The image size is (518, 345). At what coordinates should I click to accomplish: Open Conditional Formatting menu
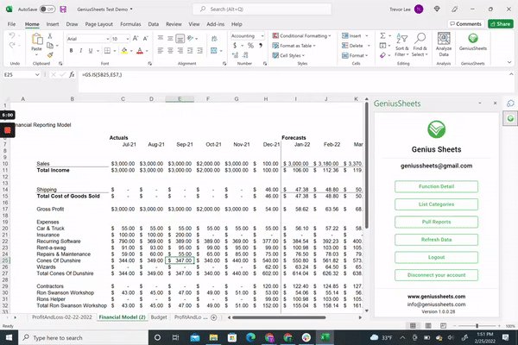(x=301, y=35)
